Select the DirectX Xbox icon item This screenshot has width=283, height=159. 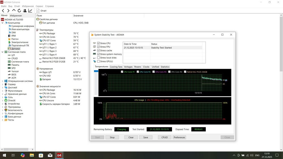coord(6,101)
